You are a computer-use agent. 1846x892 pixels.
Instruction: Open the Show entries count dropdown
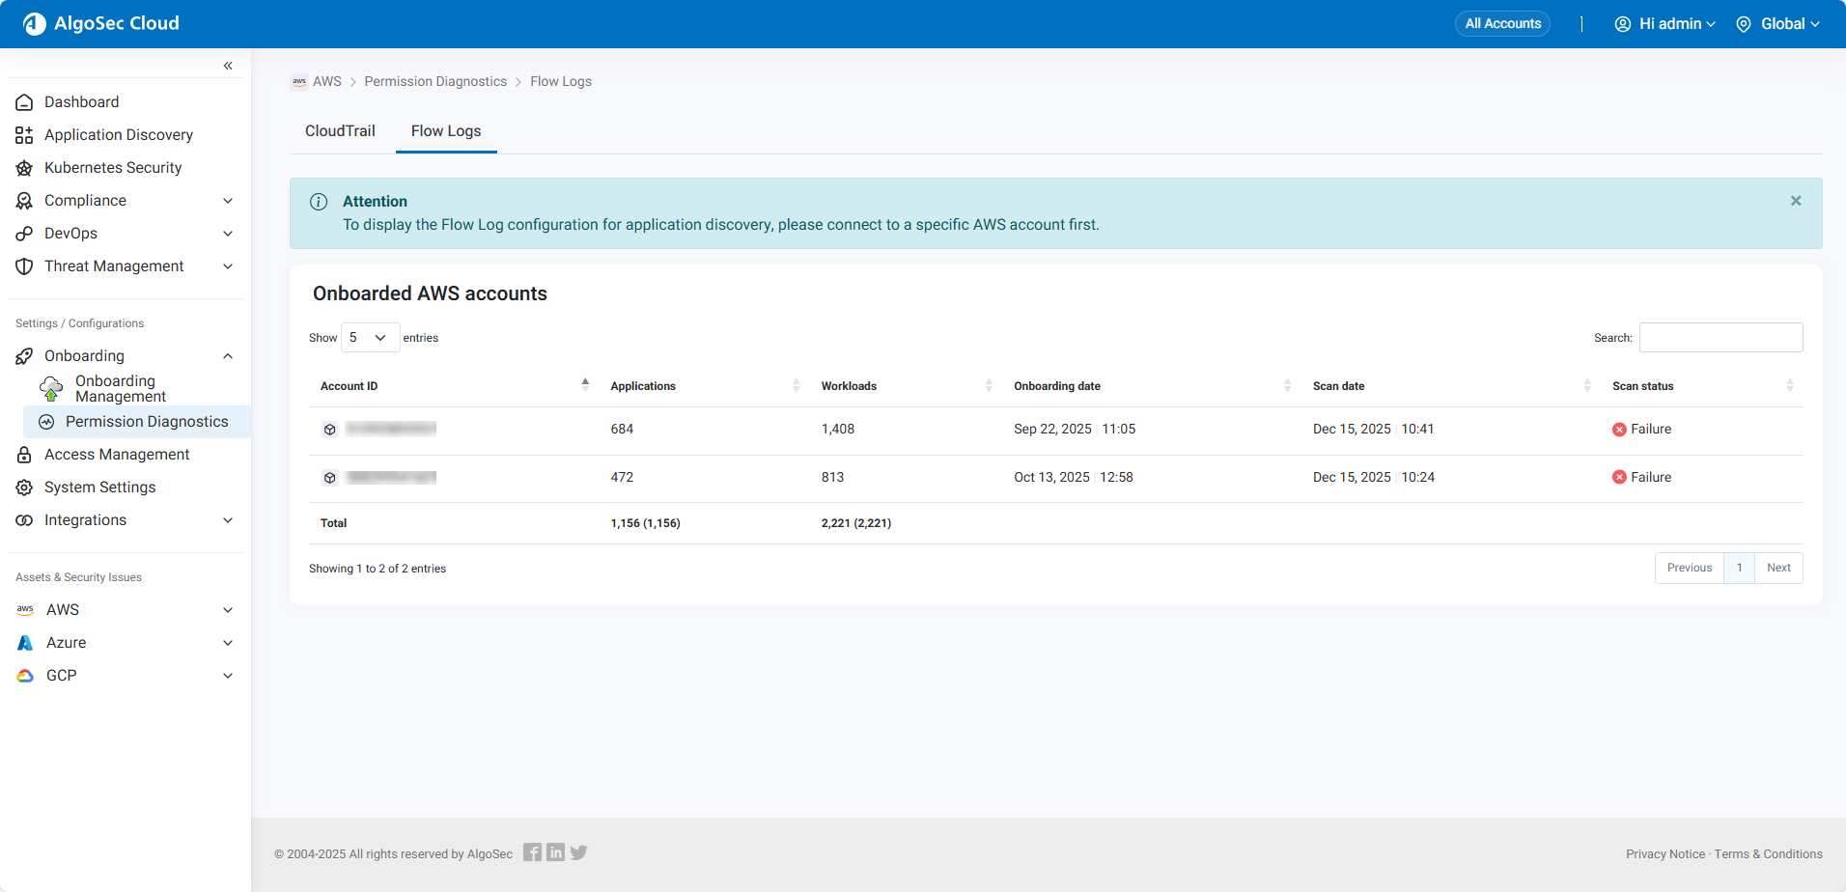[370, 338]
